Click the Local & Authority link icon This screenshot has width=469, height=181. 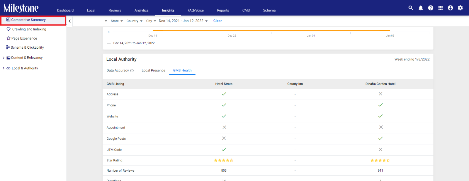coord(9,68)
